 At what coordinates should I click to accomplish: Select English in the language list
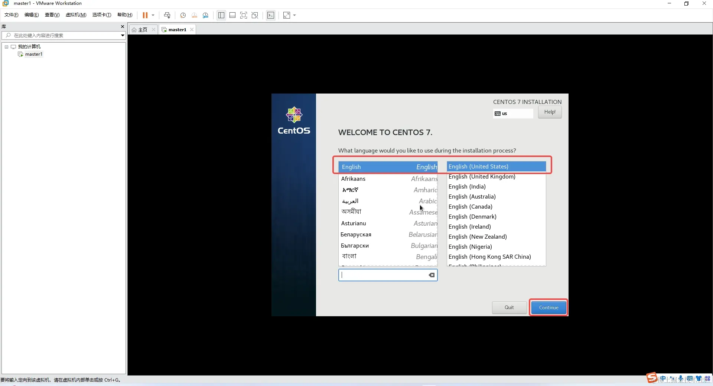coord(388,167)
